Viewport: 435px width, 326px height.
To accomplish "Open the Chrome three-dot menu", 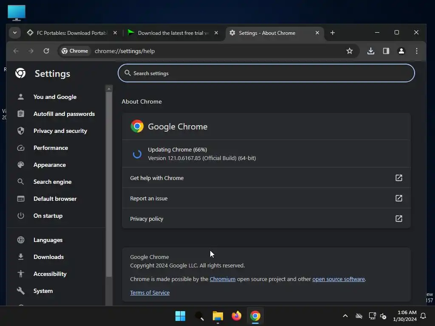I will pyautogui.click(x=416, y=51).
